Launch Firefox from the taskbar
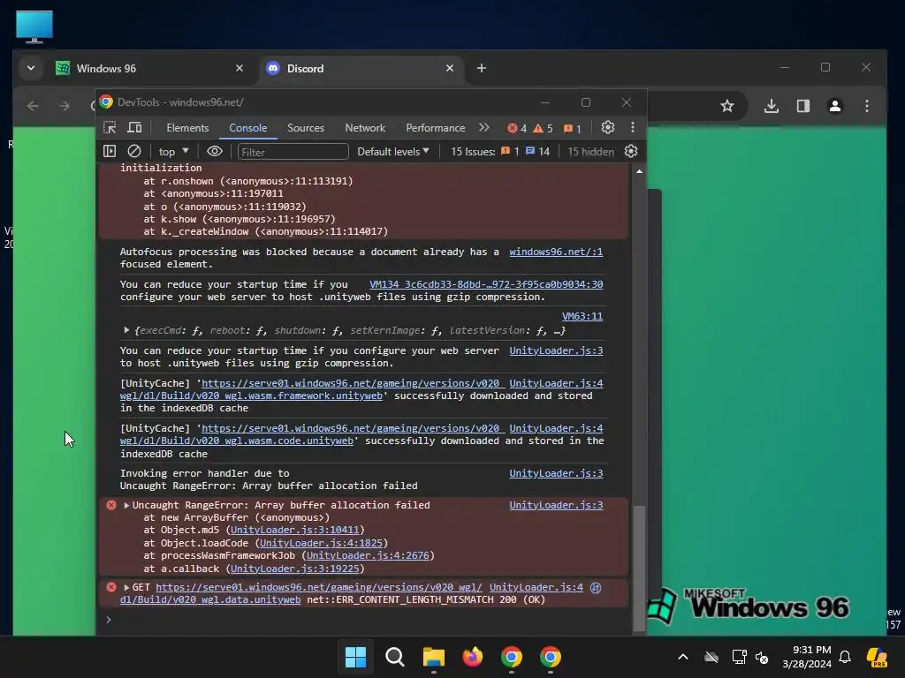This screenshot has width=905, height=678. (x=473, y=657)
